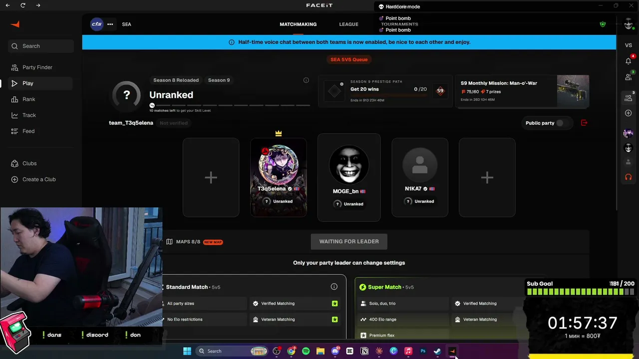This screenshot has height=359, width=639.
Task: Click the browser-style back arrow
Action: click(x=7, y=5)
